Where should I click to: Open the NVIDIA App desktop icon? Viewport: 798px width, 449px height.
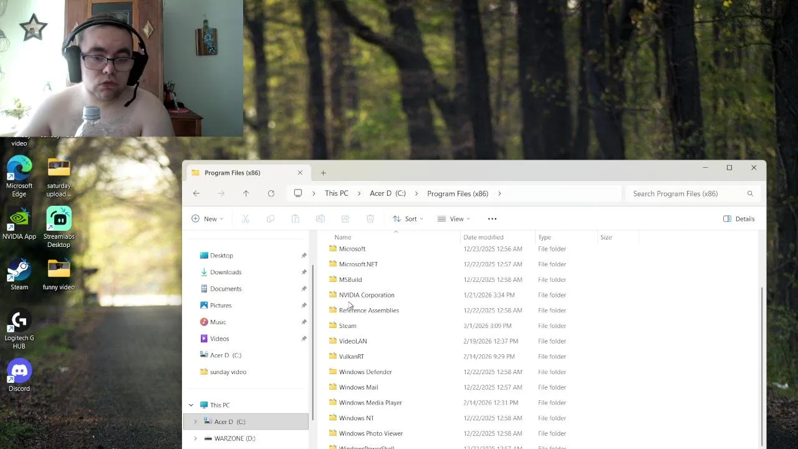click(x=19, y=223)
